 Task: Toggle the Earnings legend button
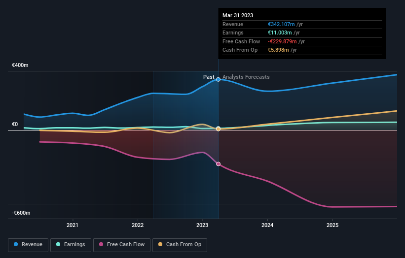pyautogui.click(x=71, y=245)
